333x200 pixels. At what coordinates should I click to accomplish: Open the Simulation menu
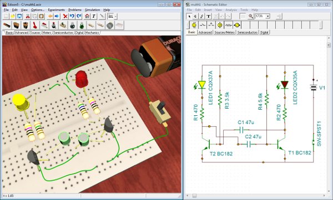[x=92, y=10]
